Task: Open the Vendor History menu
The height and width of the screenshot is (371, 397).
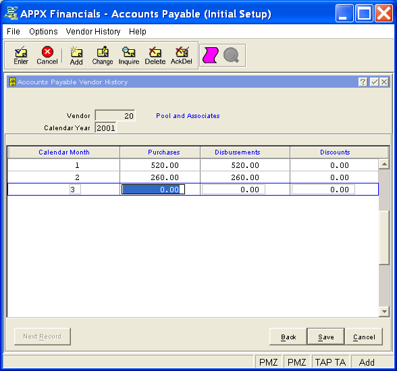Action: click(93, 32)
